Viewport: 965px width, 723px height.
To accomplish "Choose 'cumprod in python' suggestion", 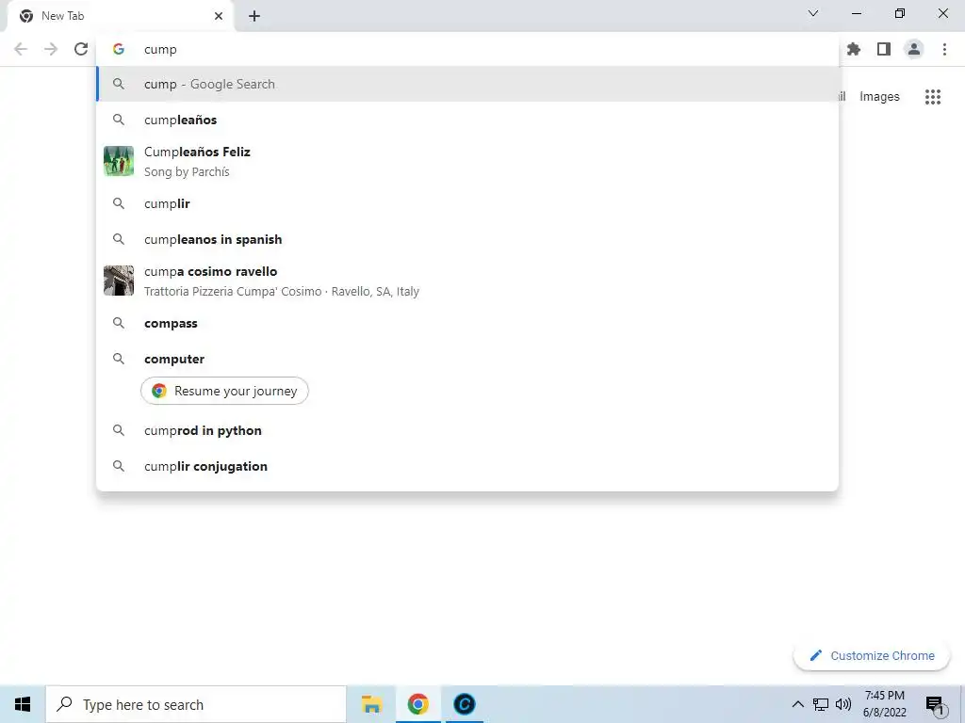I will (x=467, y=430).
